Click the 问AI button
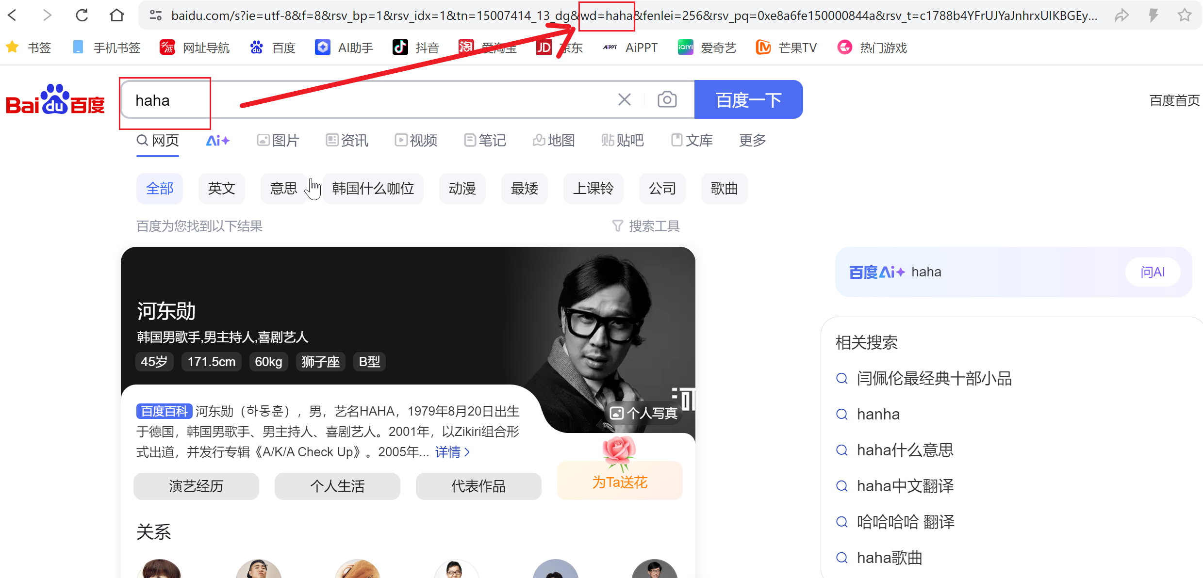1203x578 pixels. [1153, 272]
